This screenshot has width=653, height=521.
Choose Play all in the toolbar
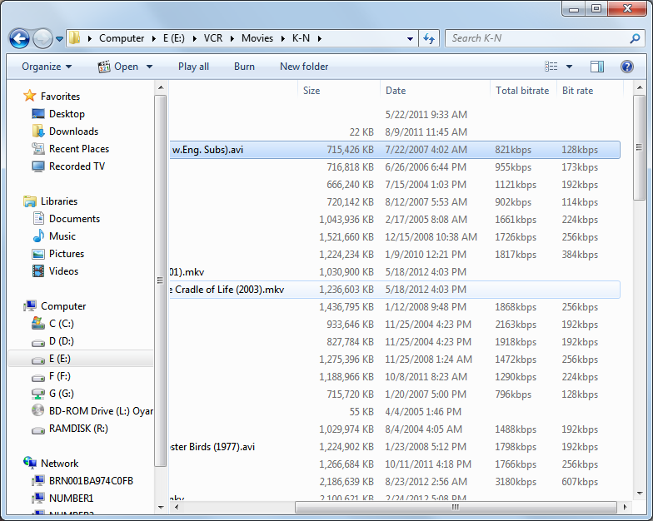(193, 67)
